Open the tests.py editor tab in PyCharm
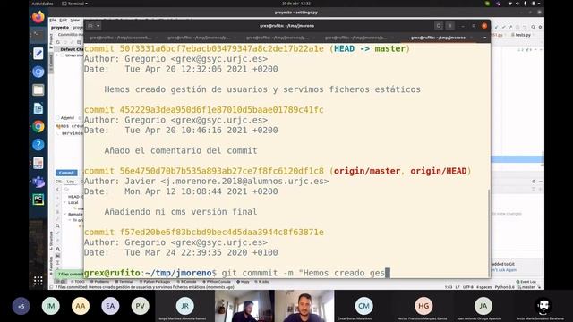The height and width of the screenshot is (322, 573). pos(520,35)
